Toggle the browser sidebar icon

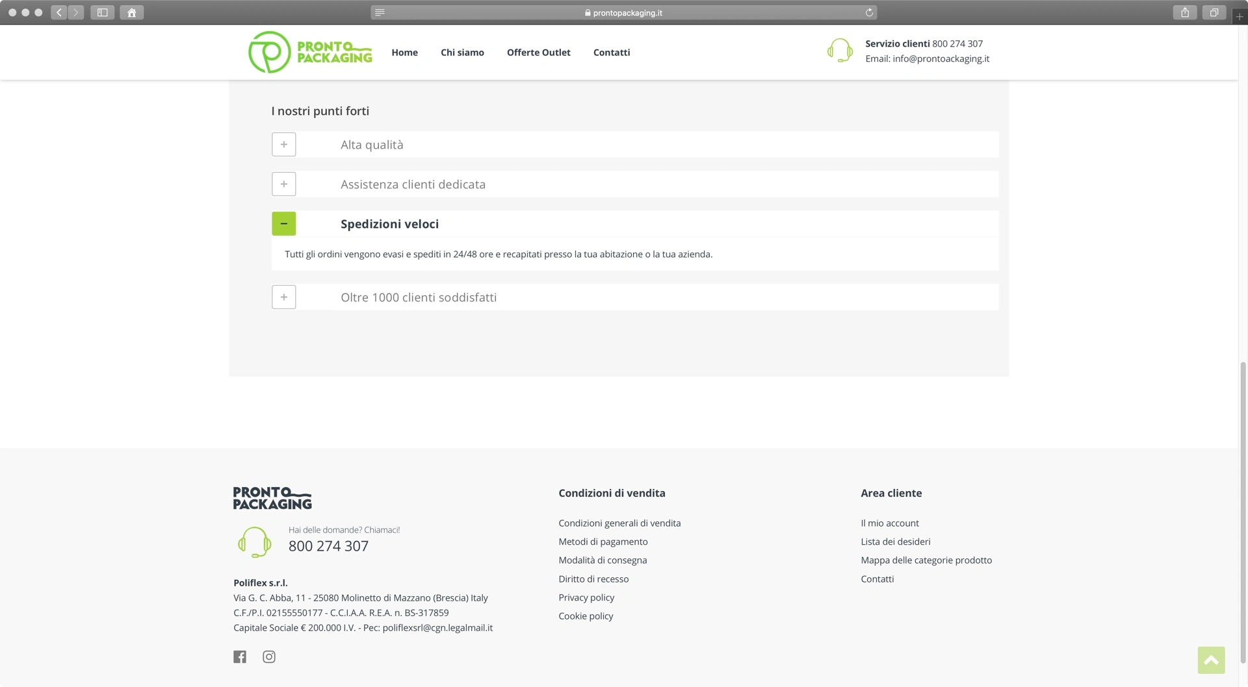(x=102, y=12)
